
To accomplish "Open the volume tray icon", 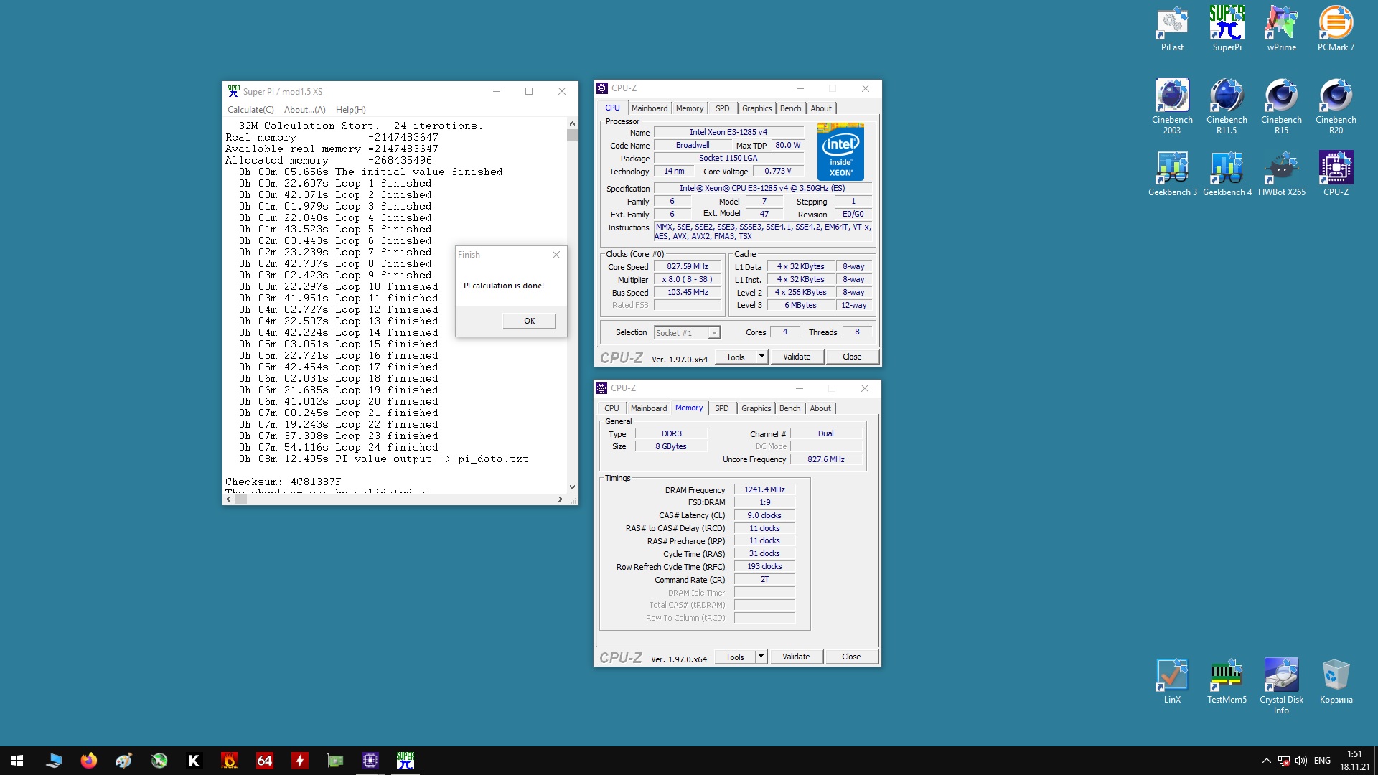I will (1301, 761).
